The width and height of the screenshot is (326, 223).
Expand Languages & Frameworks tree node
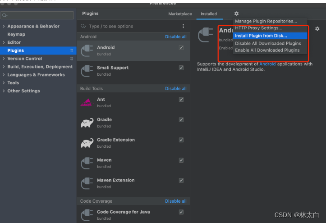4,75
